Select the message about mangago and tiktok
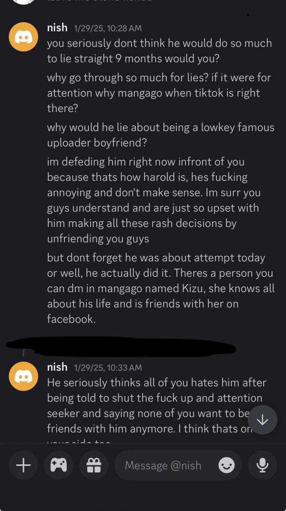This screenshot has width=286, height=511. (x=160, y=93)
